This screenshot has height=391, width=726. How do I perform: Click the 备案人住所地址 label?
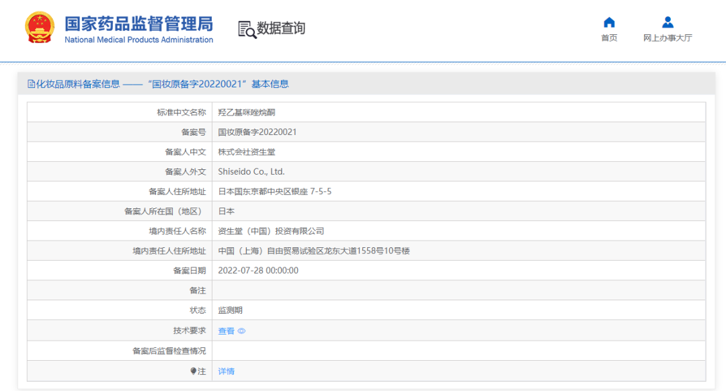177,191
